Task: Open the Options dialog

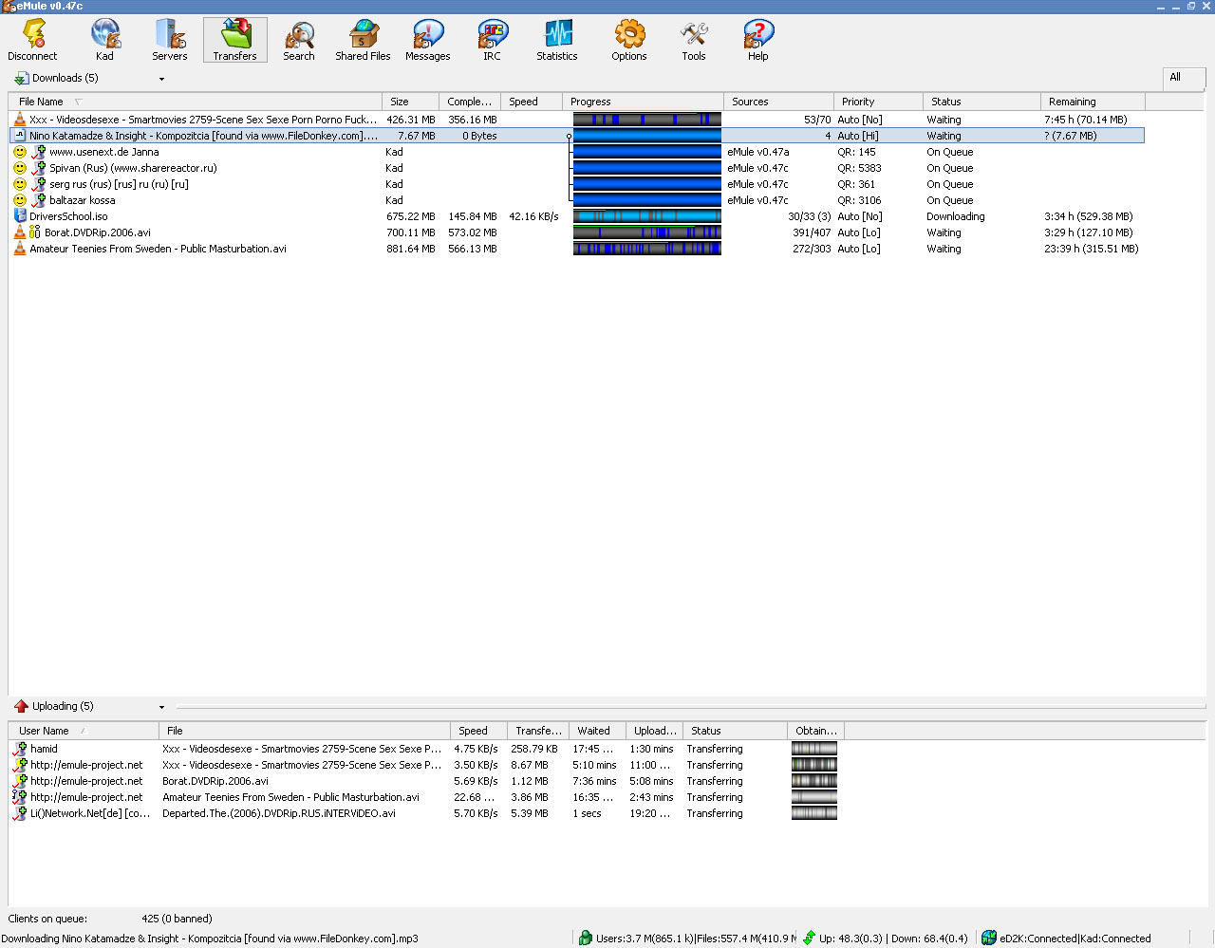Action: [x=629, y=40]
